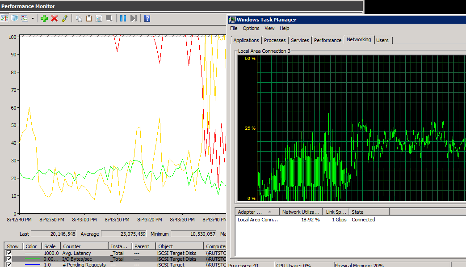Click the Object column header

(180, 246)
